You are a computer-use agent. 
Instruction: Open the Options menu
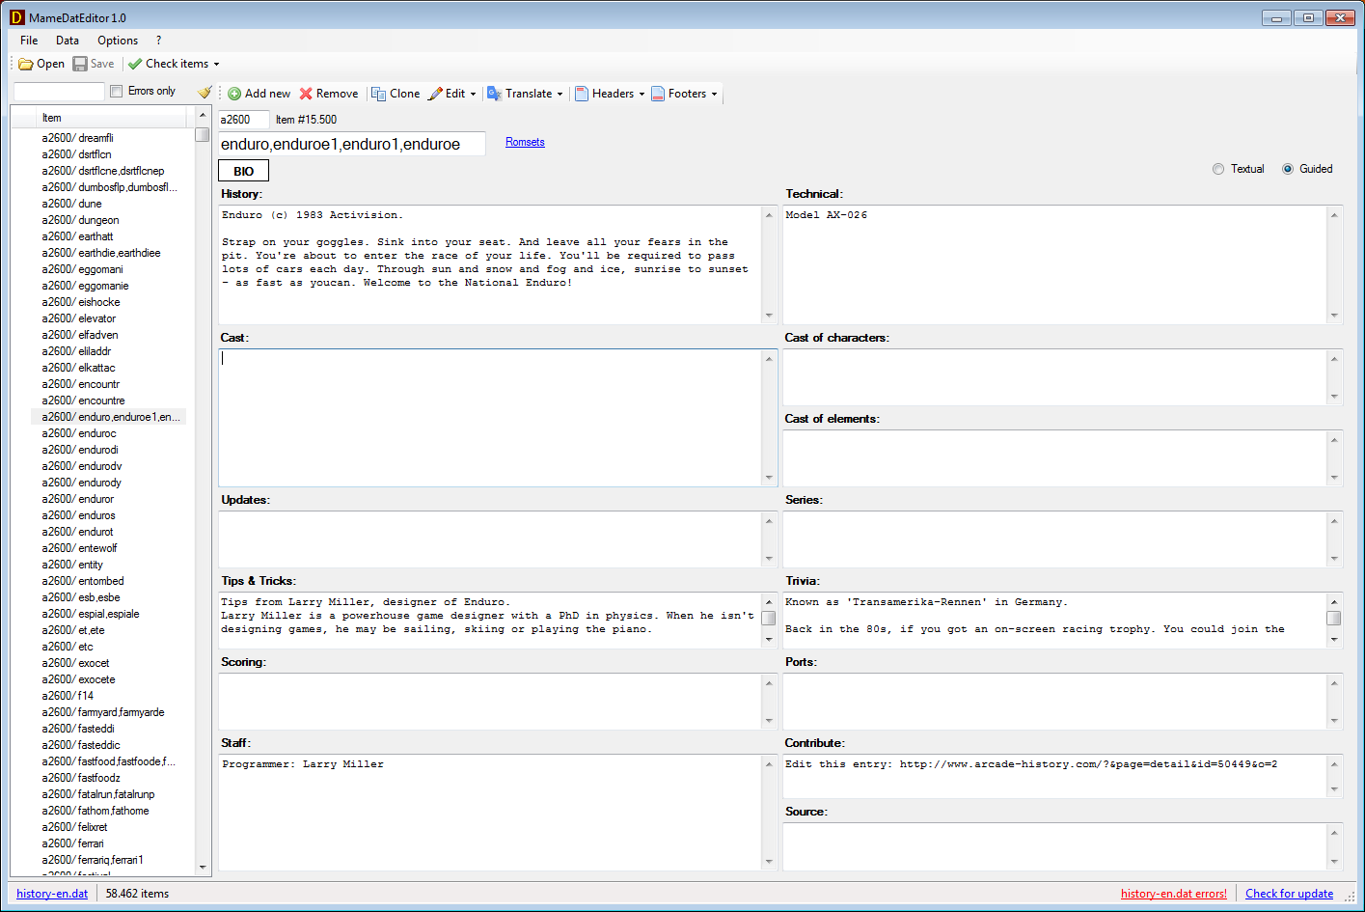118,41
